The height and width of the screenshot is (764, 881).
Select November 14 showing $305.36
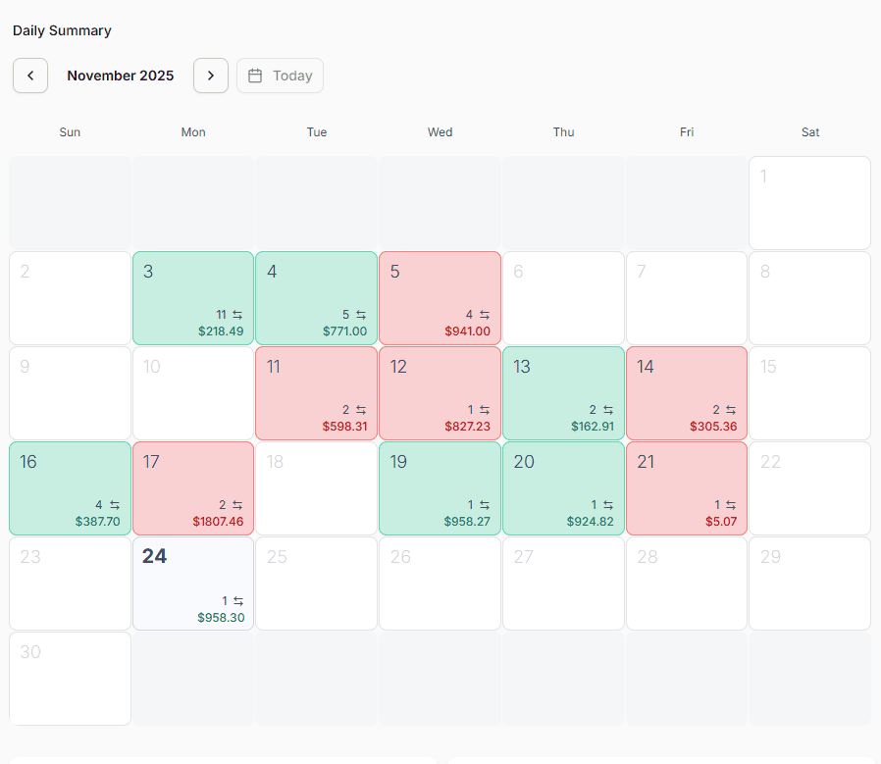coord(687,393)
